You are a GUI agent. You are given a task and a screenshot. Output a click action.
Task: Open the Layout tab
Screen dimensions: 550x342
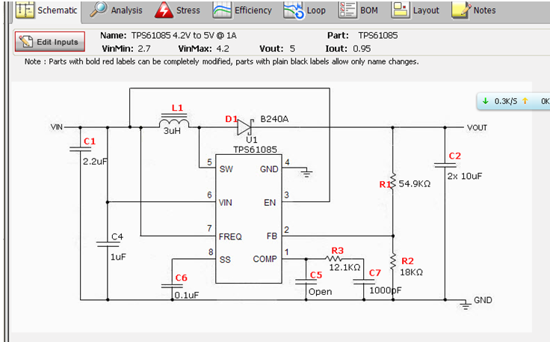pyautogui.click(x=415, y=10)
